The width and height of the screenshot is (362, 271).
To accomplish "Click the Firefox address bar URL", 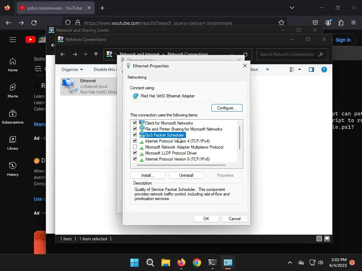I will pyautogui.click(x=158, y=23).
